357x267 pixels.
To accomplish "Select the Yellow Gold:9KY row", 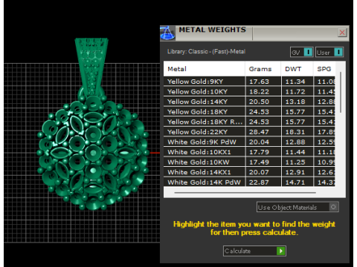I will 249,82.
